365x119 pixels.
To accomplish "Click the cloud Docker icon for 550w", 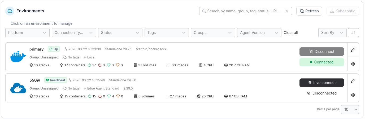I will 18,88.
